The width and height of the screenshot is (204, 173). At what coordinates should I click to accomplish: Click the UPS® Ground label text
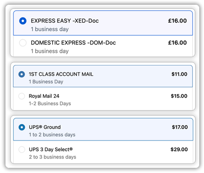coord(45,127)
